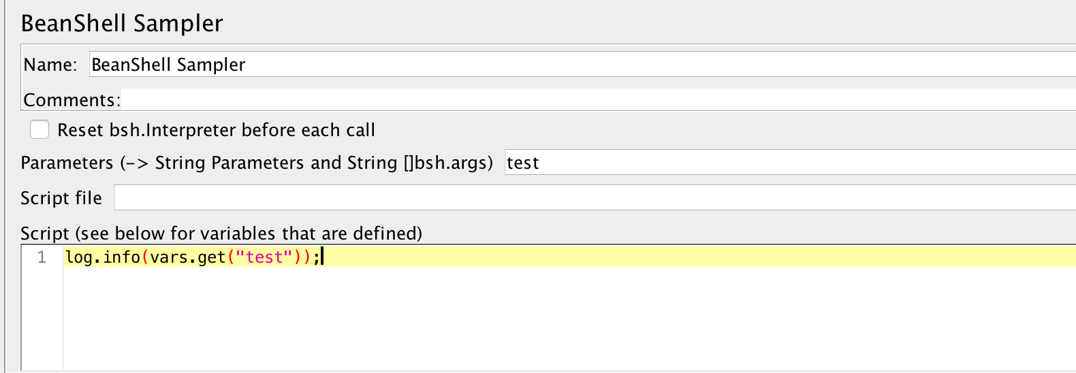Image resolution: width=1076 pixels, height=373 pixels.
Task: Click the 'Script file' label
Action: click(x=61, y=198)
